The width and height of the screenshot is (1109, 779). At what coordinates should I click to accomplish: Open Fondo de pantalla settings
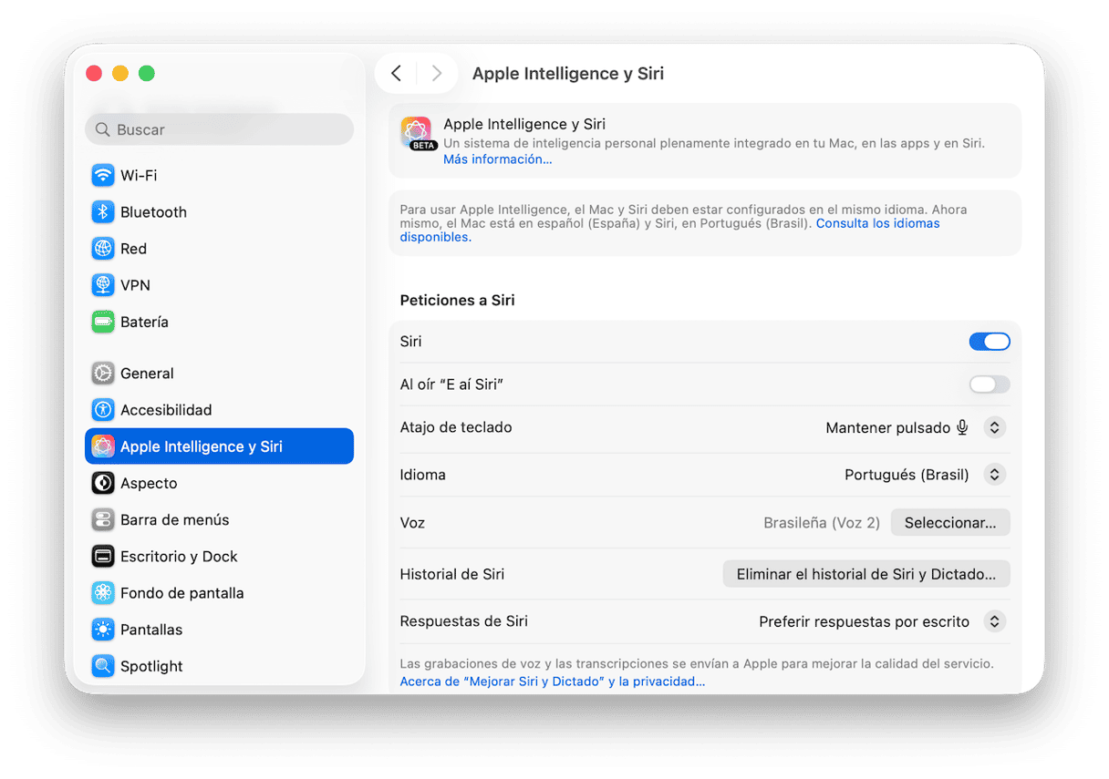click(x=219, y=593)
